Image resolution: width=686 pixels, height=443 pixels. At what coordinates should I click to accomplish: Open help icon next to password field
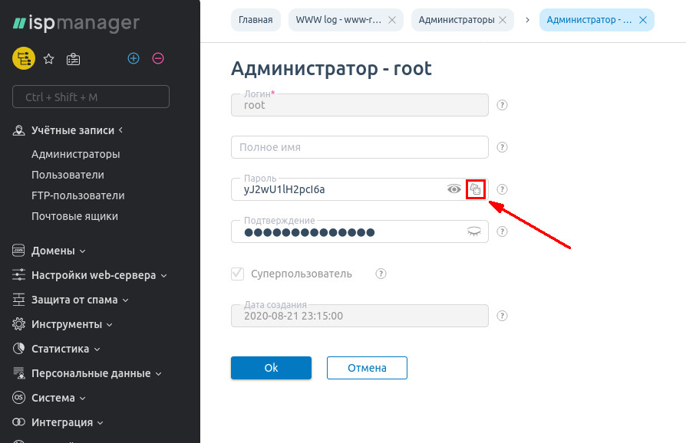(503, 189)
